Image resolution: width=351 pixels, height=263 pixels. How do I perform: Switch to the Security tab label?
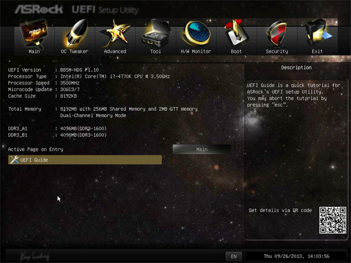coord(277,52)
